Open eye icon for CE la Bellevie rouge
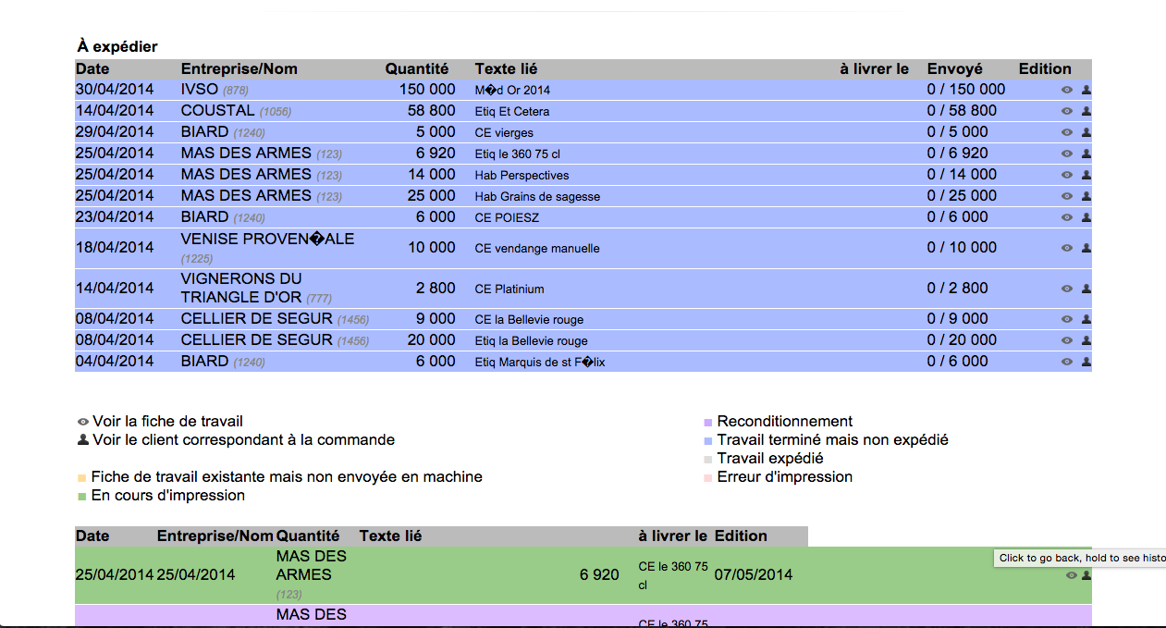The width and height of the screenshot is (1166, 628). pos(1066,319)
